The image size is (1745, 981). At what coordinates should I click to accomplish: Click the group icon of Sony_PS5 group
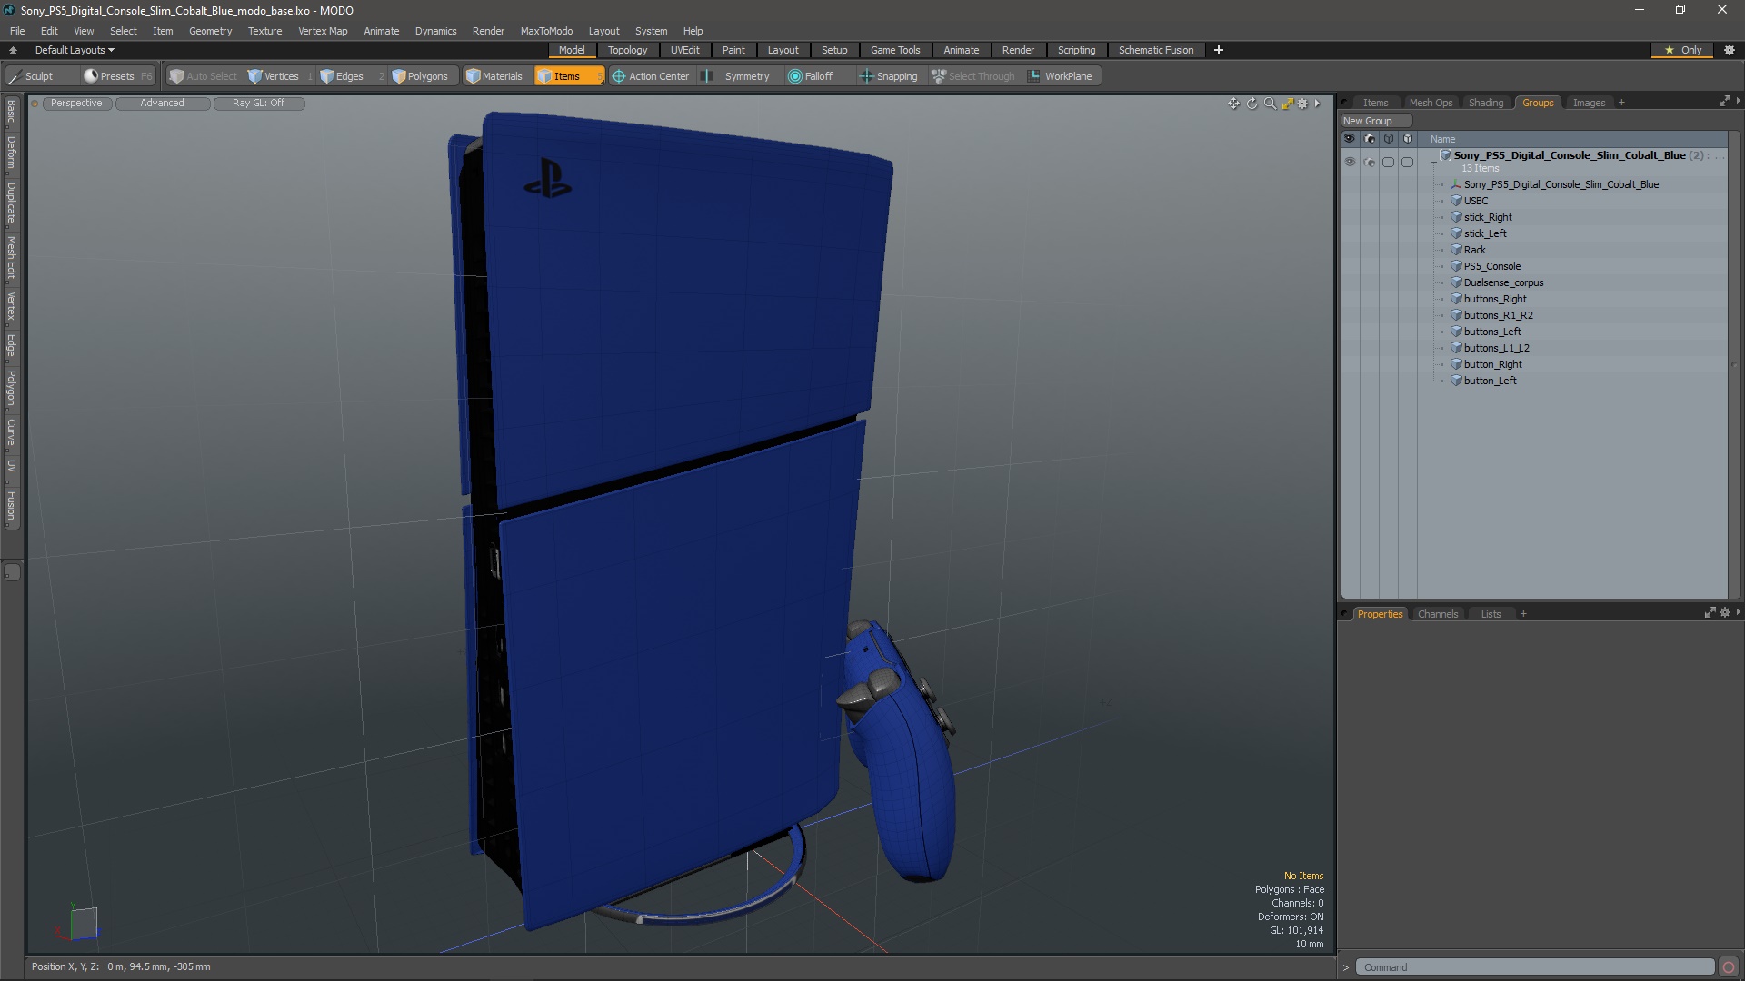1445,155
